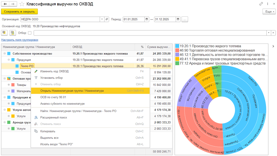Open the Настроить поля группировок link

(x=20, y=40)
